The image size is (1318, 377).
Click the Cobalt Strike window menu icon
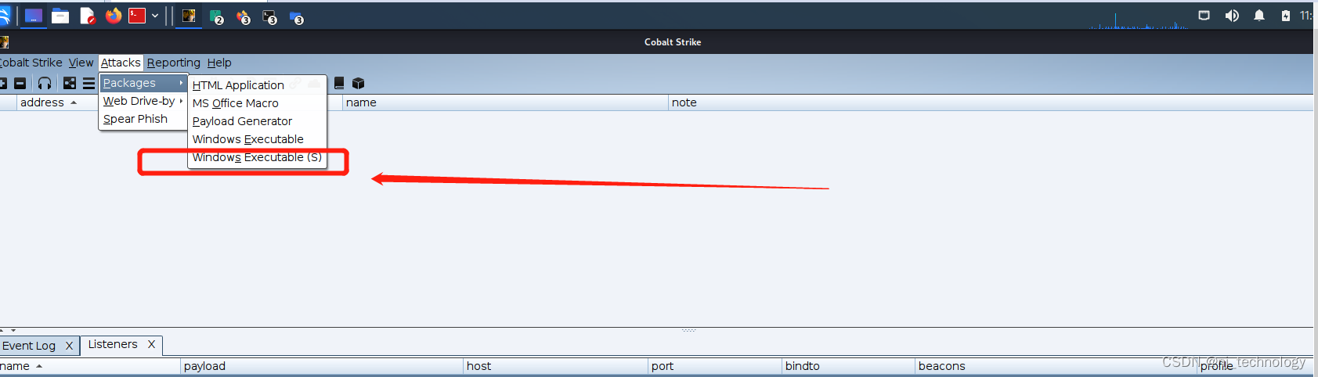point(4,42)
